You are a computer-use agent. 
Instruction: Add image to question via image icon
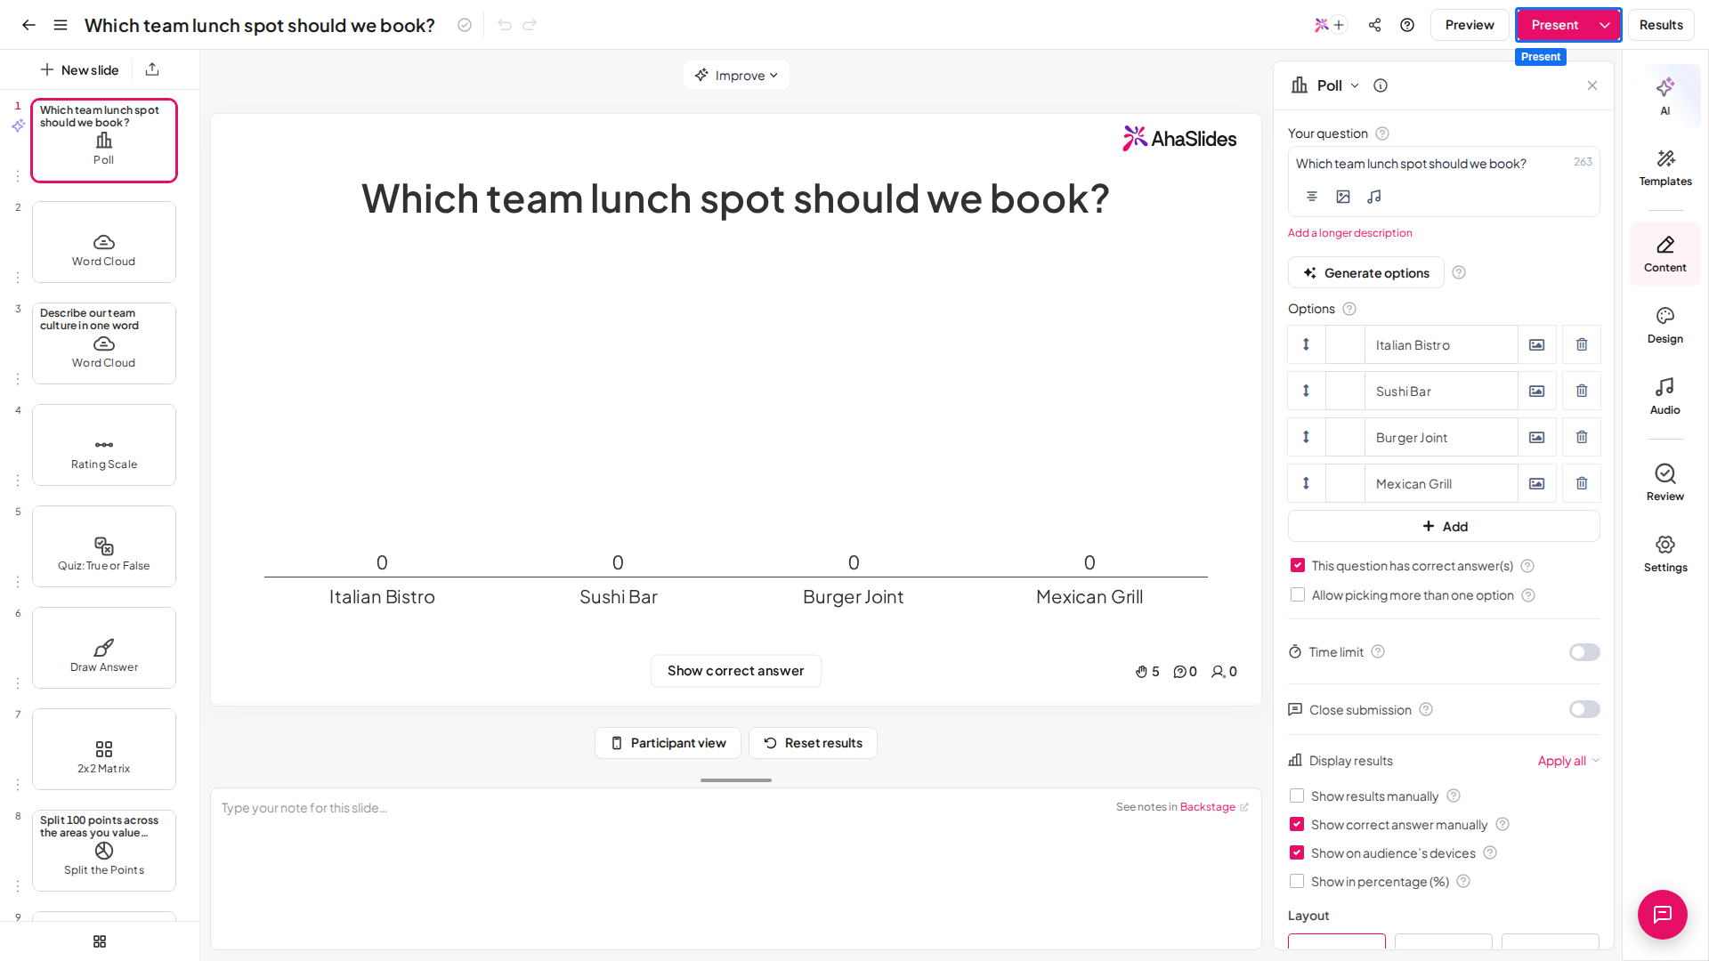coord(1343,197)
